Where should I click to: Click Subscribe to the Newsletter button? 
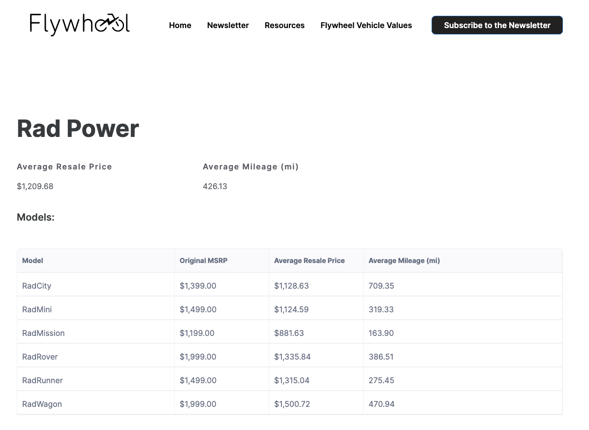(497, 25)
